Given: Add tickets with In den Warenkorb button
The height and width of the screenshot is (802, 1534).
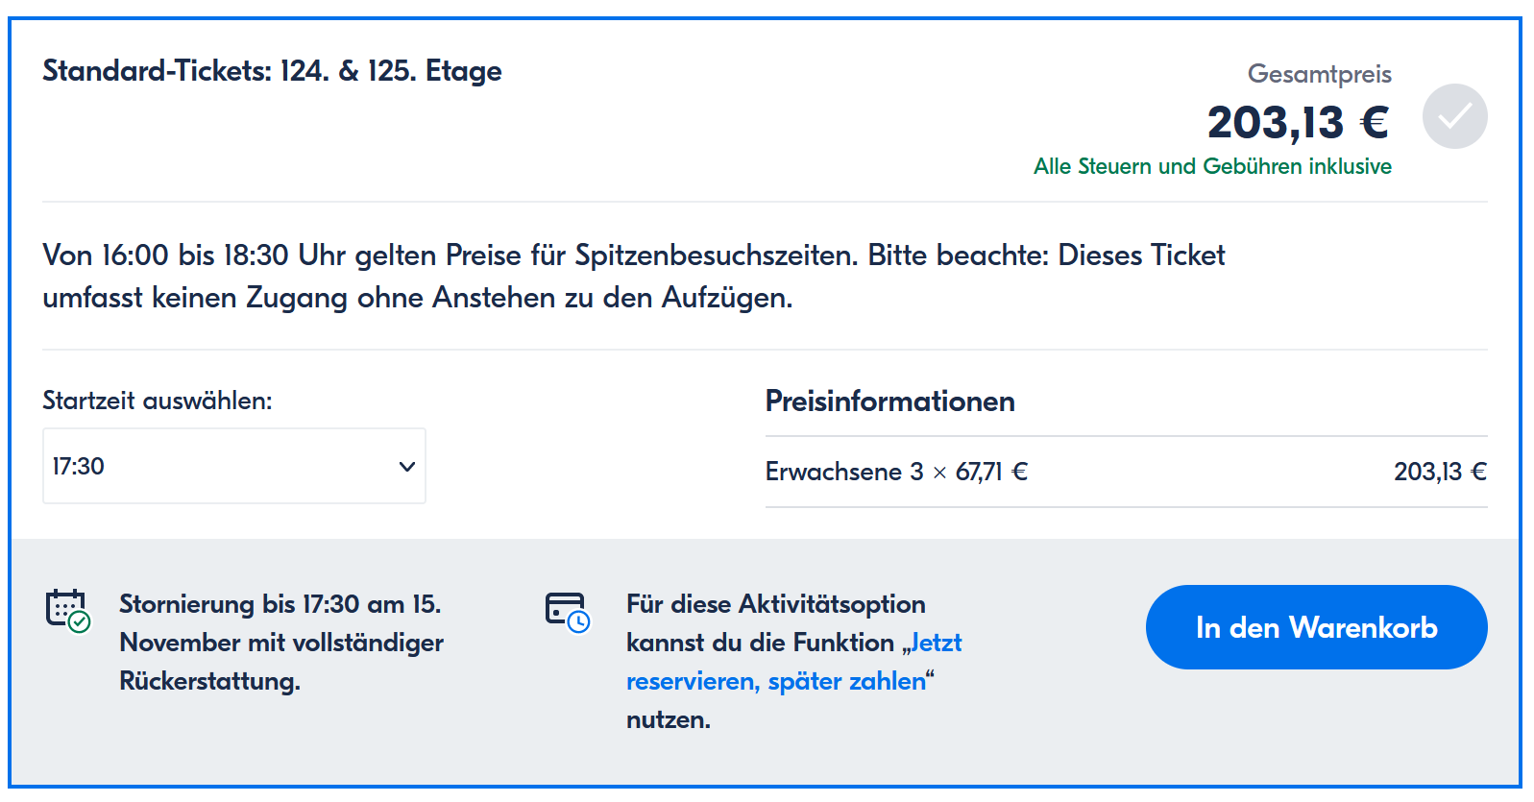Looking at the screenshot, I should pos(1316,627).
